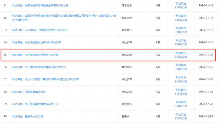Click 科达自控 831832.BJ stock link in row 70

point(181,116)
